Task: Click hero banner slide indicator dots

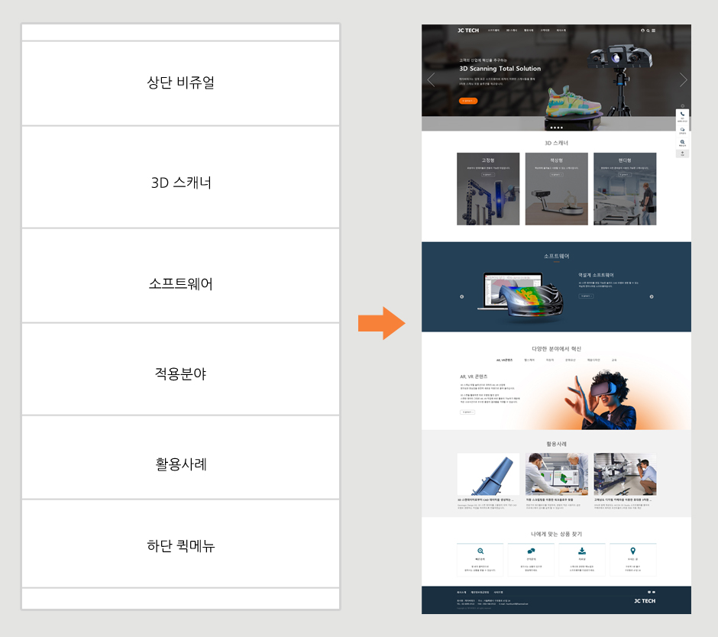Action: [556, 128]
